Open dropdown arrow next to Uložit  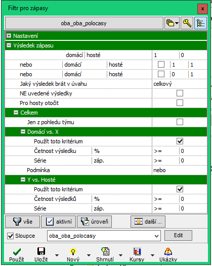tap(57, 255)
